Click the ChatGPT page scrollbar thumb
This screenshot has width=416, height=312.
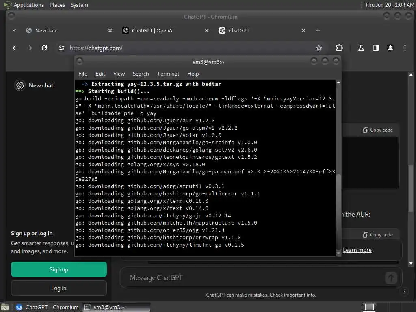tap(411, 188)
